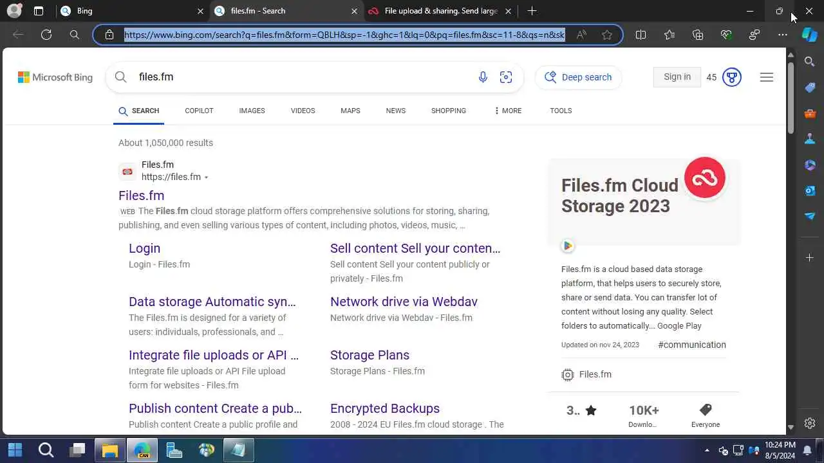Select the NEWS tab
Viewport: 824px width, 463px height.
pyautogui.click(x=396, y=111)
